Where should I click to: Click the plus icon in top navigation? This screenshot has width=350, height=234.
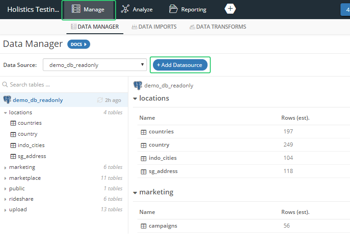(x=230, y=9)
